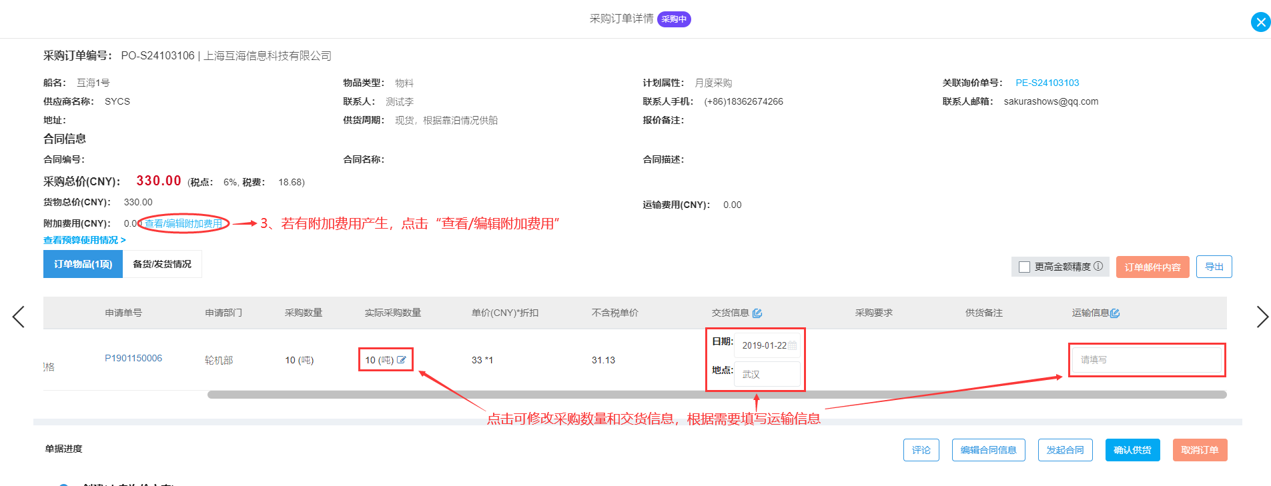Show info tooltip for 更高金额精度
This screenshot has width=1271, height=486.
pyautogui.click(x=1098, y=266)
